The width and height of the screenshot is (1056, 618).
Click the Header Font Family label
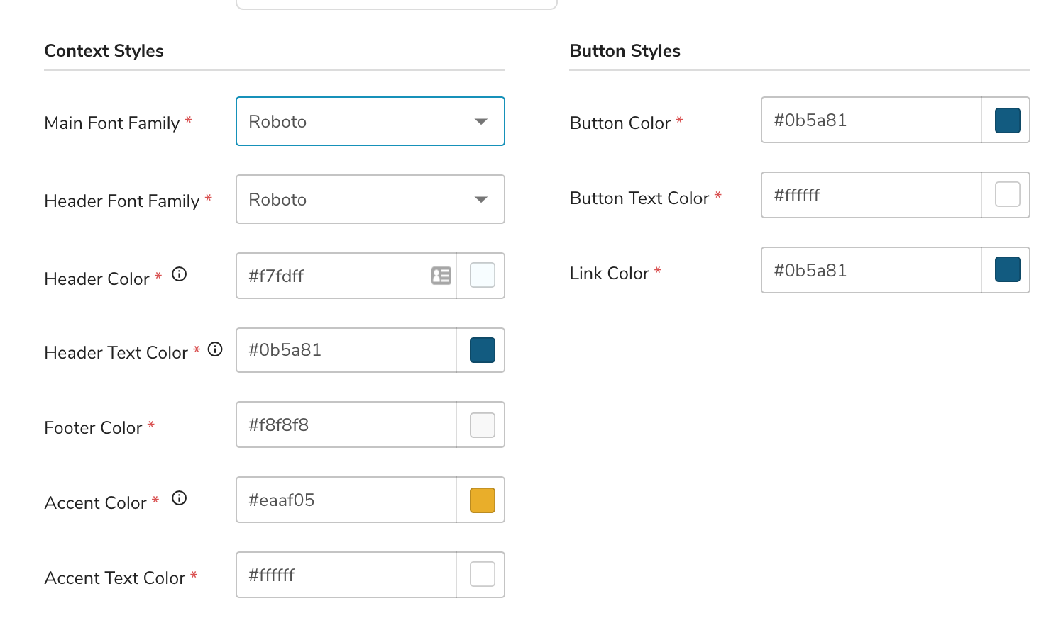click(122, 201)
